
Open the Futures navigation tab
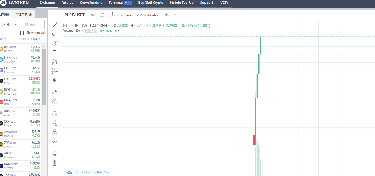click(68, 3)
